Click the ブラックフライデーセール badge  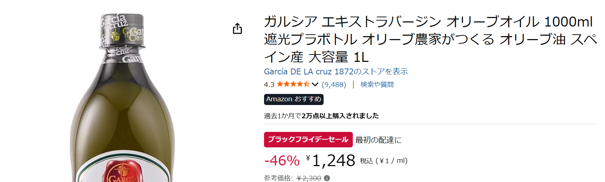(308, 140)
